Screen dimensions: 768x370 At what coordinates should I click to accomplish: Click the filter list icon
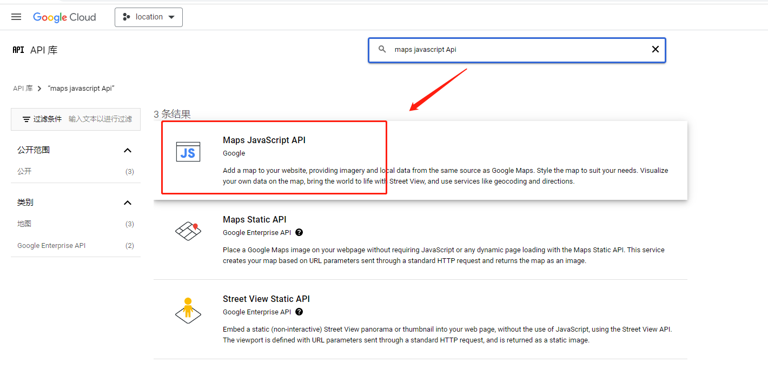(26, 119)
